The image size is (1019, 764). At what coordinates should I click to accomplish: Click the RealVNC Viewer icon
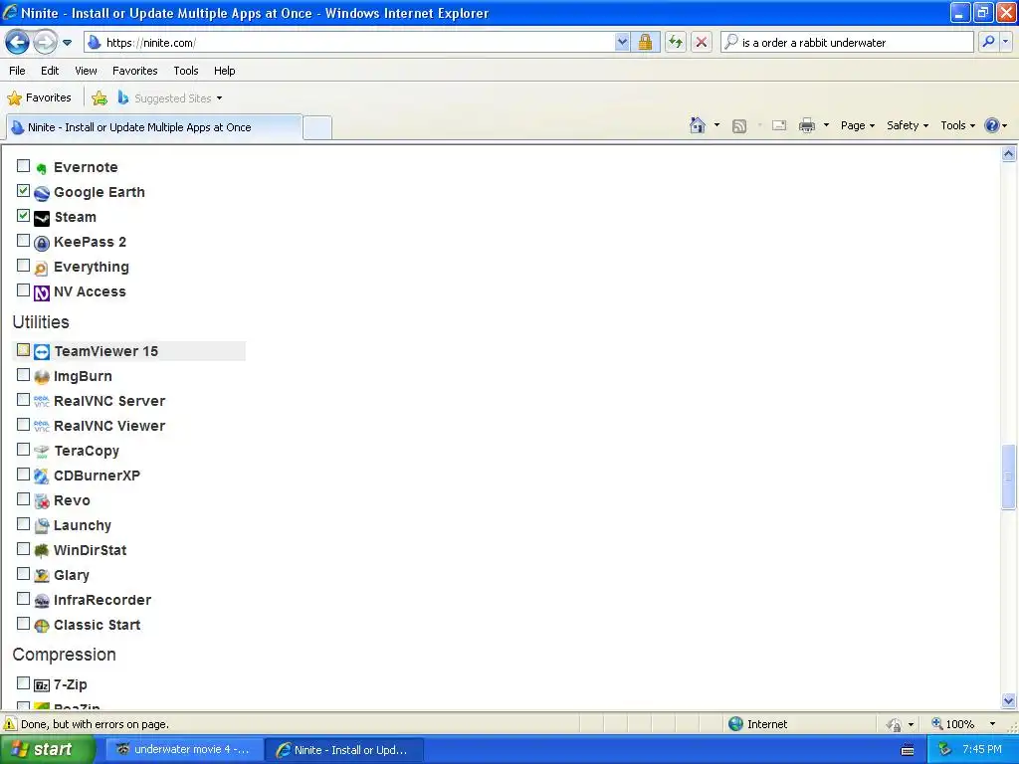(42, 426)
